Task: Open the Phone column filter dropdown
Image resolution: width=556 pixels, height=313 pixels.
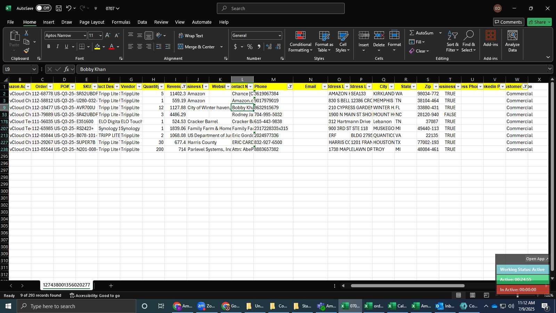Action: [290, 87]
